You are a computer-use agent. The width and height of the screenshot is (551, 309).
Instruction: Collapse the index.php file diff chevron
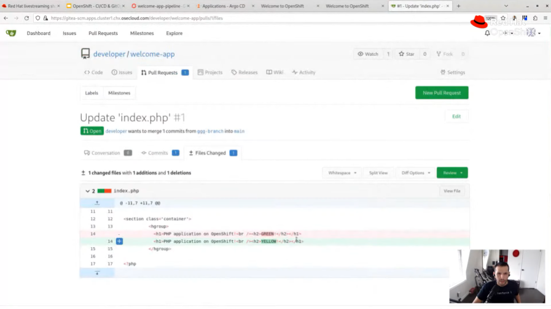click(87, 191)
